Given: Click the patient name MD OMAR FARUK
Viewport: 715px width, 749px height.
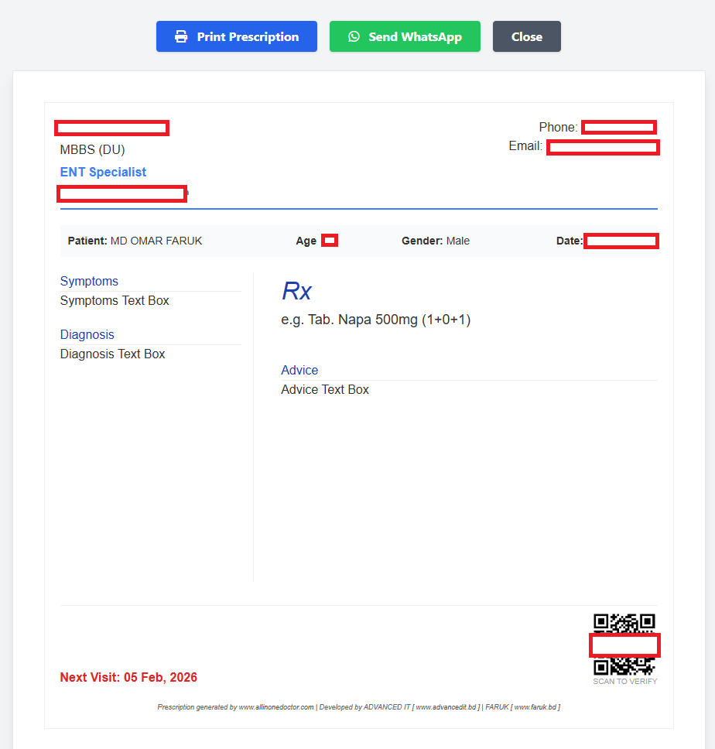Looking at the screenshot, I should (x=156, y=241).
